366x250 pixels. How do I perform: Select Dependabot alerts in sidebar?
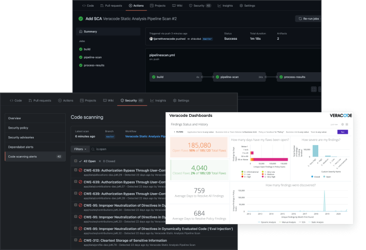pos(35,147)
